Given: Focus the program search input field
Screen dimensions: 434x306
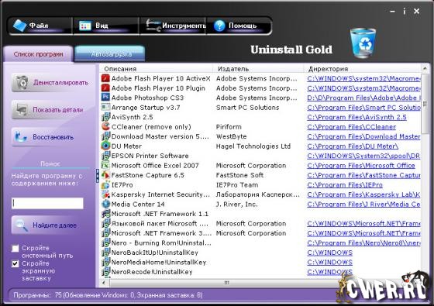Looking at the screenshot, I should click(47, 203).
